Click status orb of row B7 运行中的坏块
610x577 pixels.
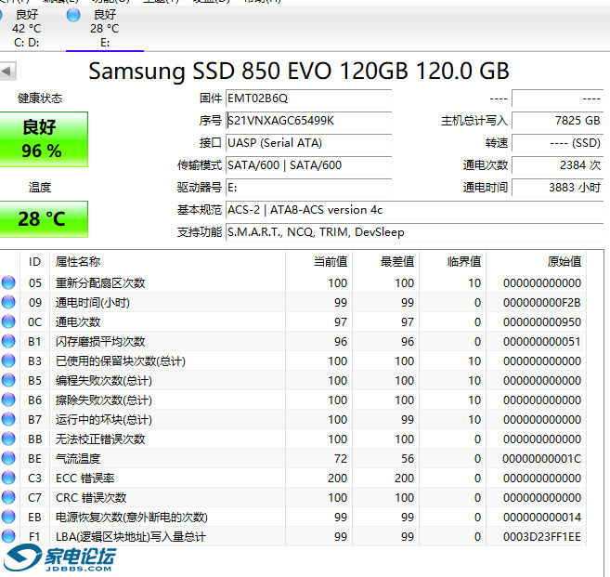[x=8, y=419]
